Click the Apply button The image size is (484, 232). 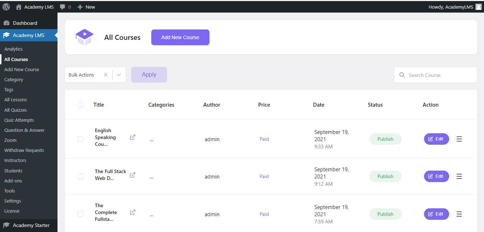click(149, 75)
